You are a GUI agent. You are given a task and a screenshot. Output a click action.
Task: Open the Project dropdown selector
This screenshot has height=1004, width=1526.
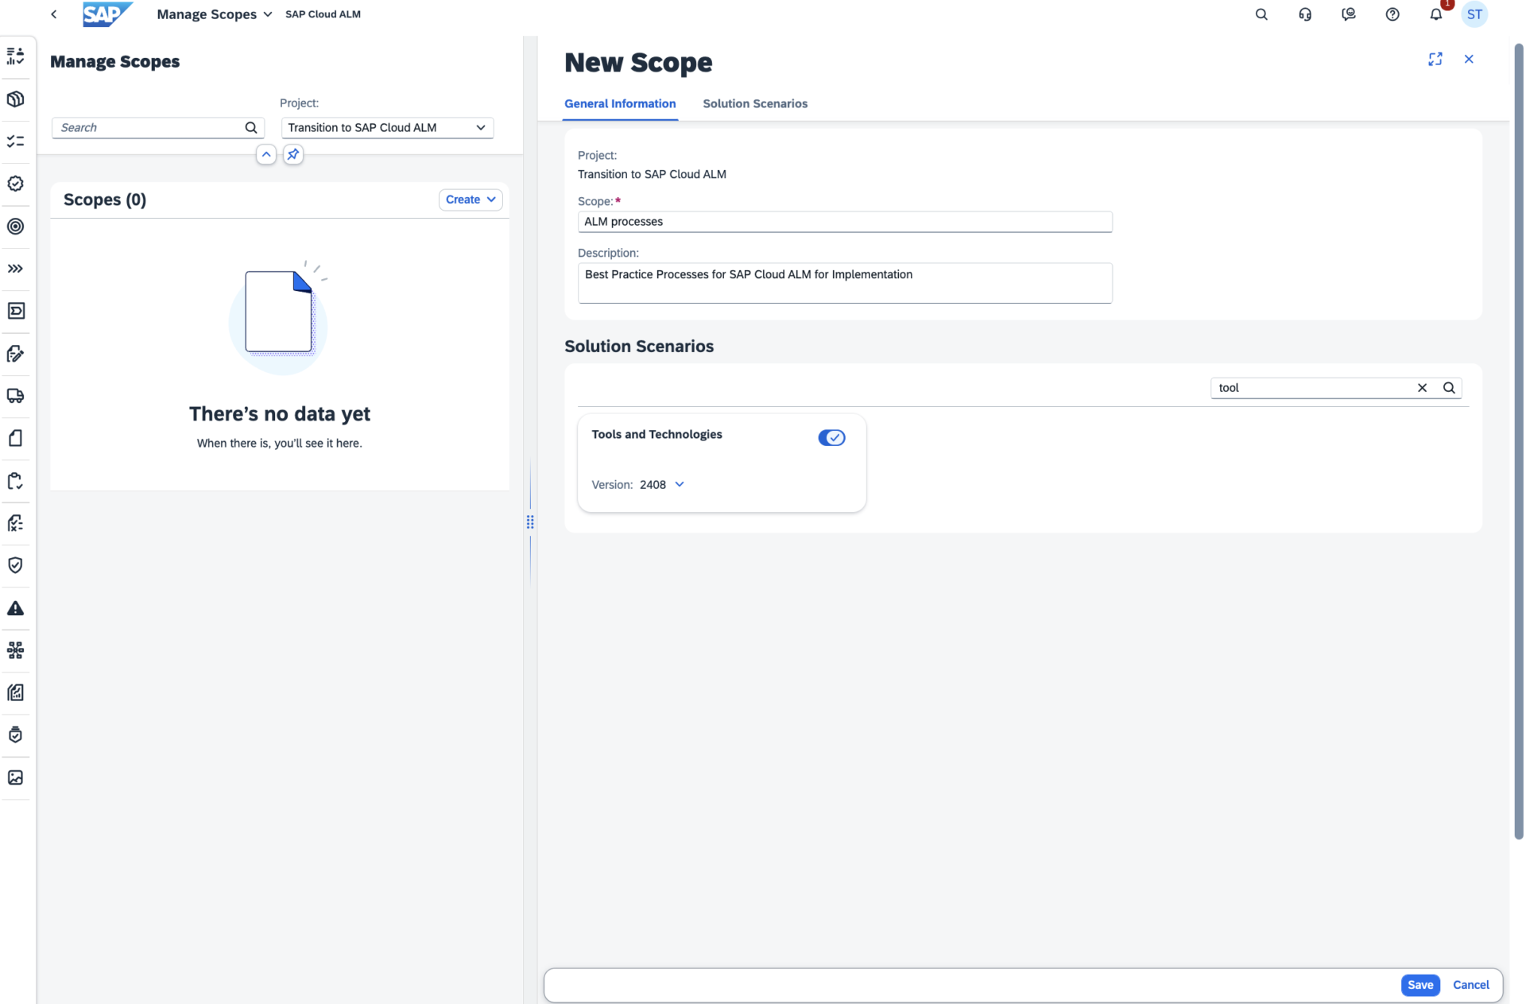(x=387, y=128)
